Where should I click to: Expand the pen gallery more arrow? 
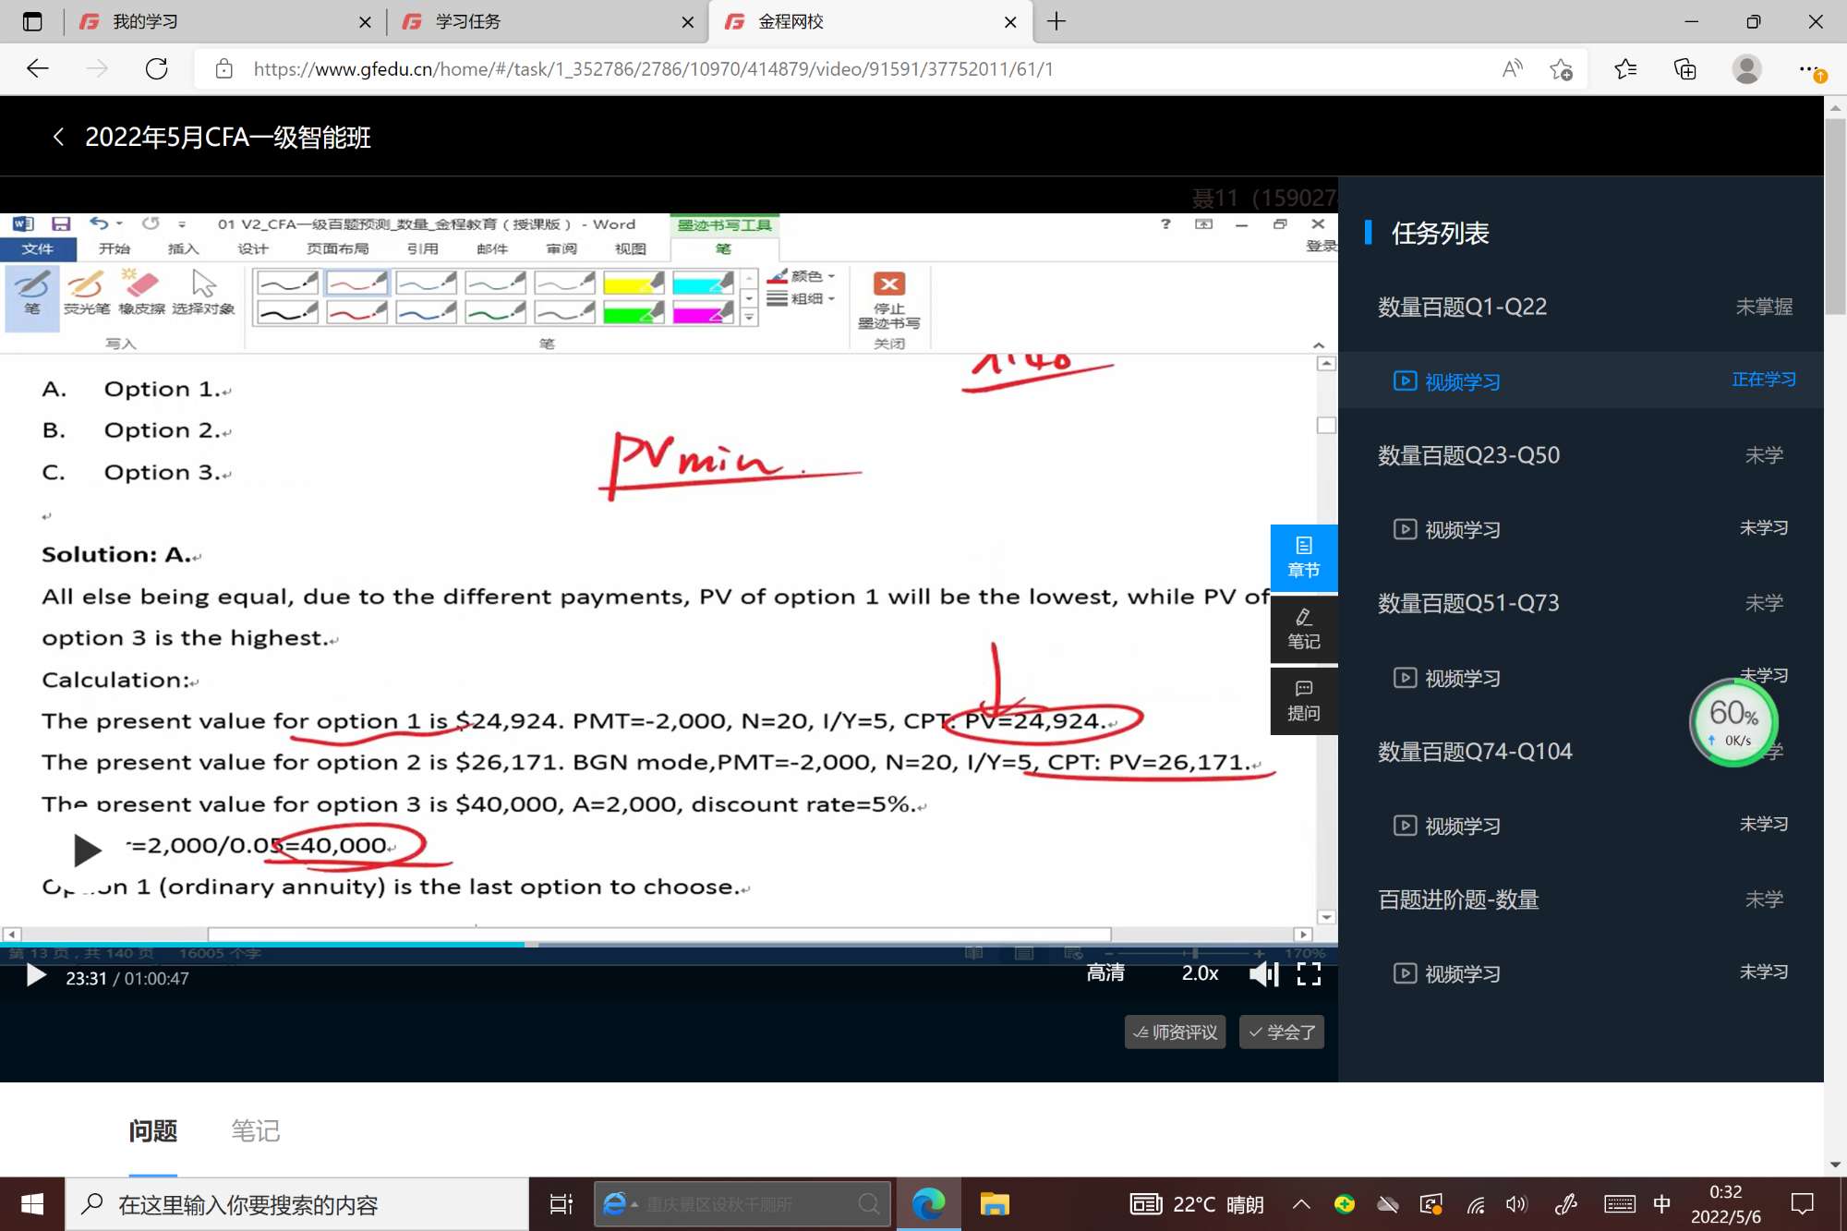pyautogui.click(x=749, y=318)
